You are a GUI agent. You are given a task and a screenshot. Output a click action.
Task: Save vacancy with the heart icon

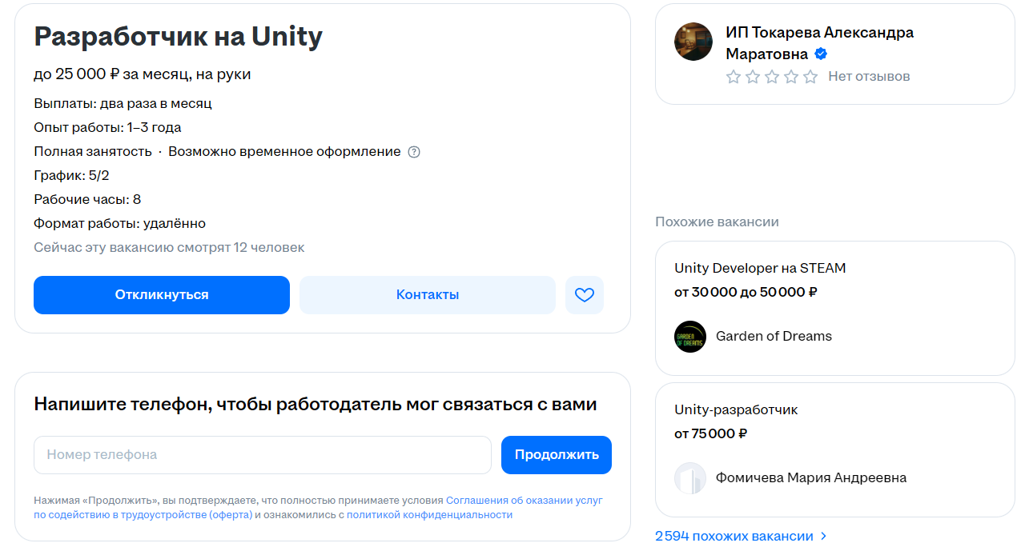pyautogui.click(x=585, y=295)
